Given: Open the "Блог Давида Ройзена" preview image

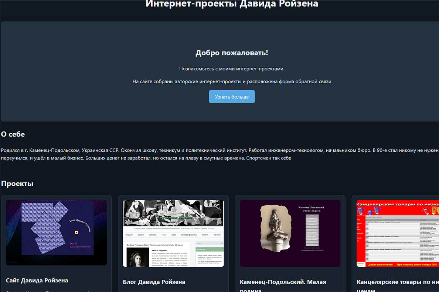Looking at the screenshot, I should [173, 234].
